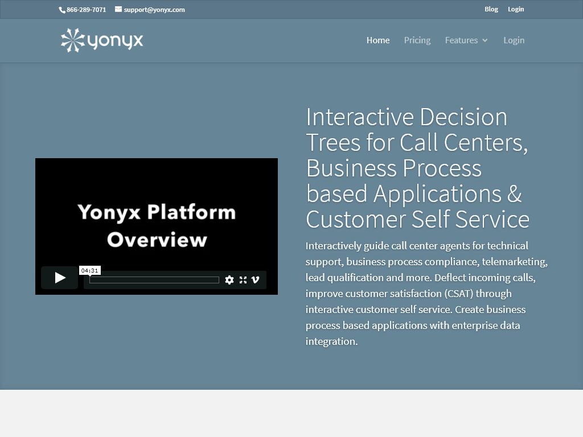Select the Home menu item
The image size is (583, 437).
(377, 40)
